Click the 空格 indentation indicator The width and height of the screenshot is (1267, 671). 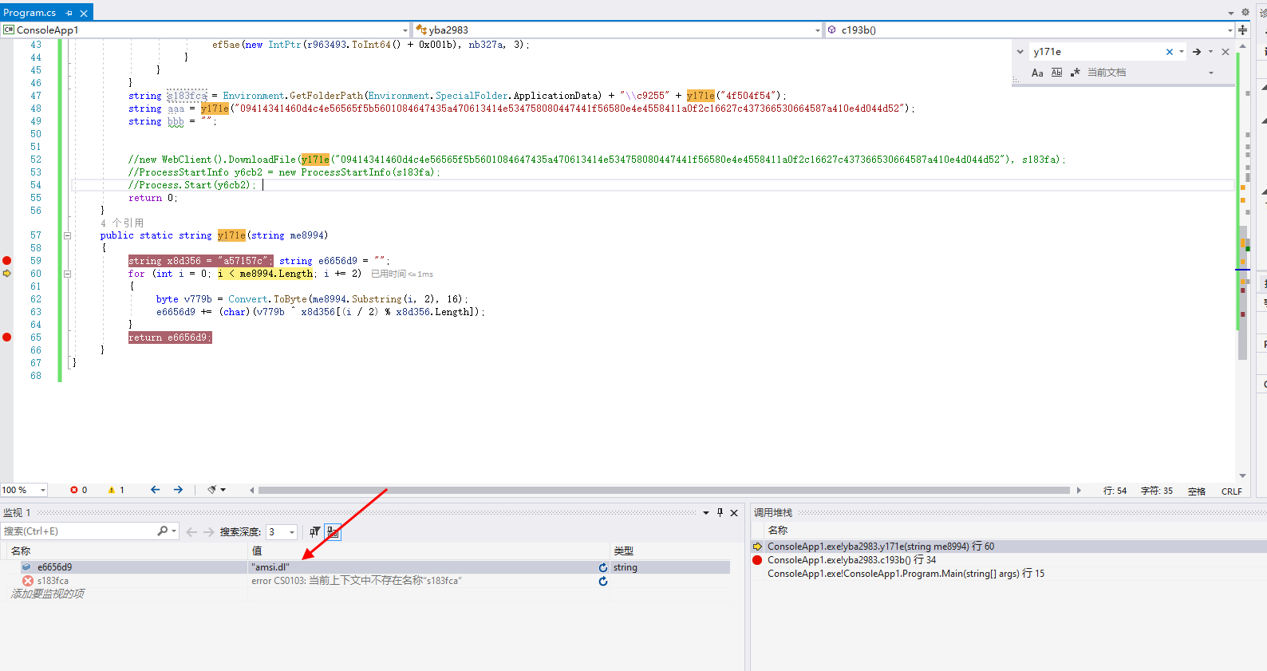coord(1197,491)
